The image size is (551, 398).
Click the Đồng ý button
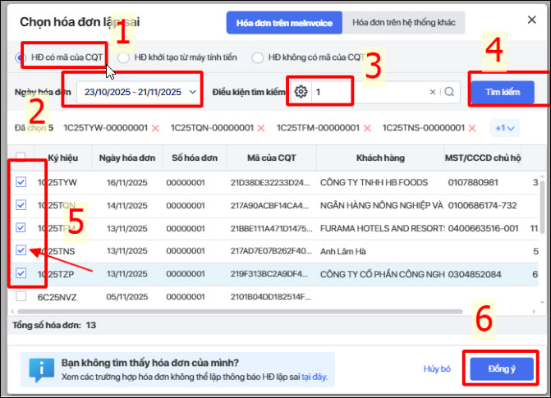(502, 368)
